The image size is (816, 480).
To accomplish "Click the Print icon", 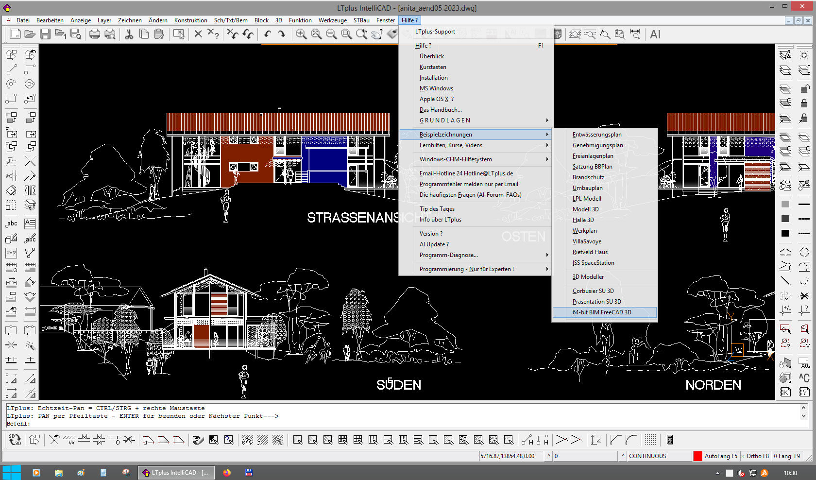I will [x=95, y=34].
